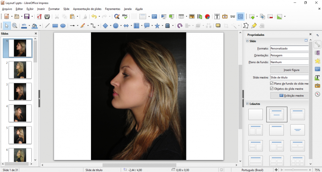Click the Save document icon
Viewport: 322px width, 172px height.
point(26,16)
